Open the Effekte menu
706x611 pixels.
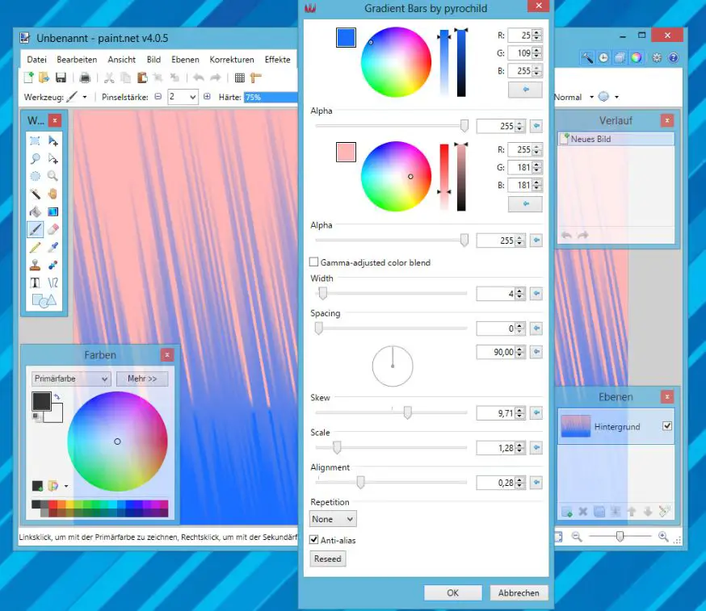tap(278, 59)
